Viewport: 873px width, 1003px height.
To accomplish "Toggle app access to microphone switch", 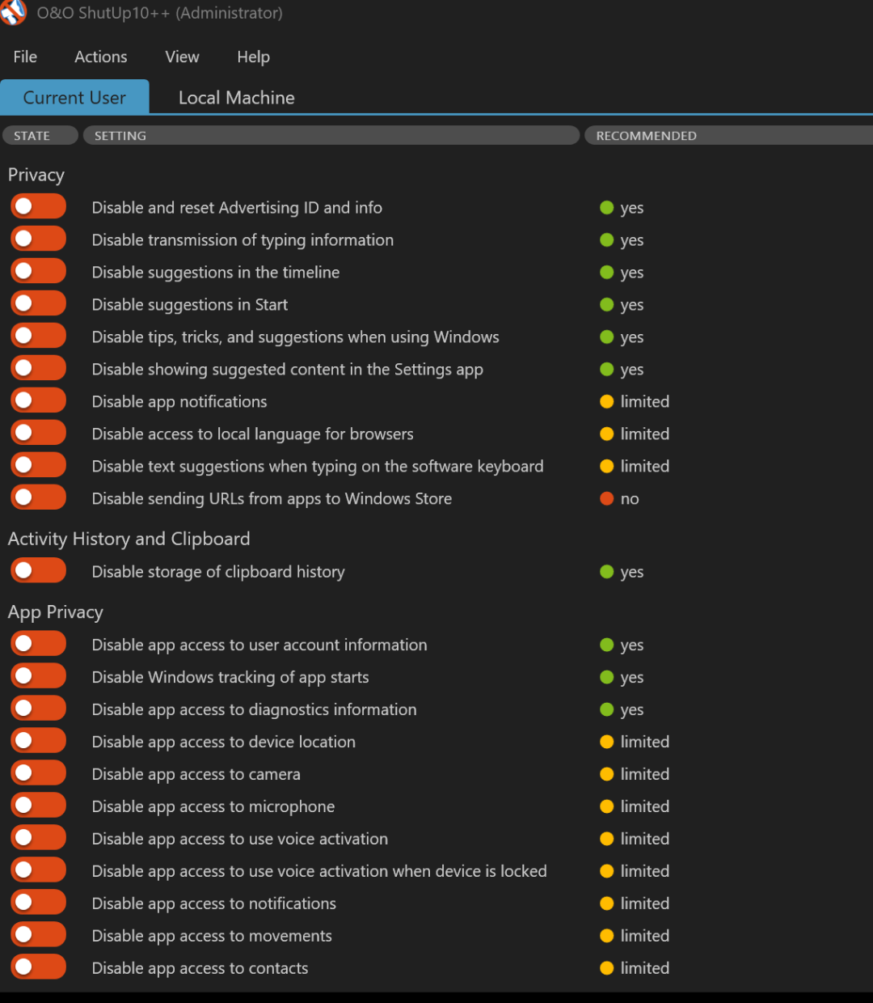I will coord(38,806).
